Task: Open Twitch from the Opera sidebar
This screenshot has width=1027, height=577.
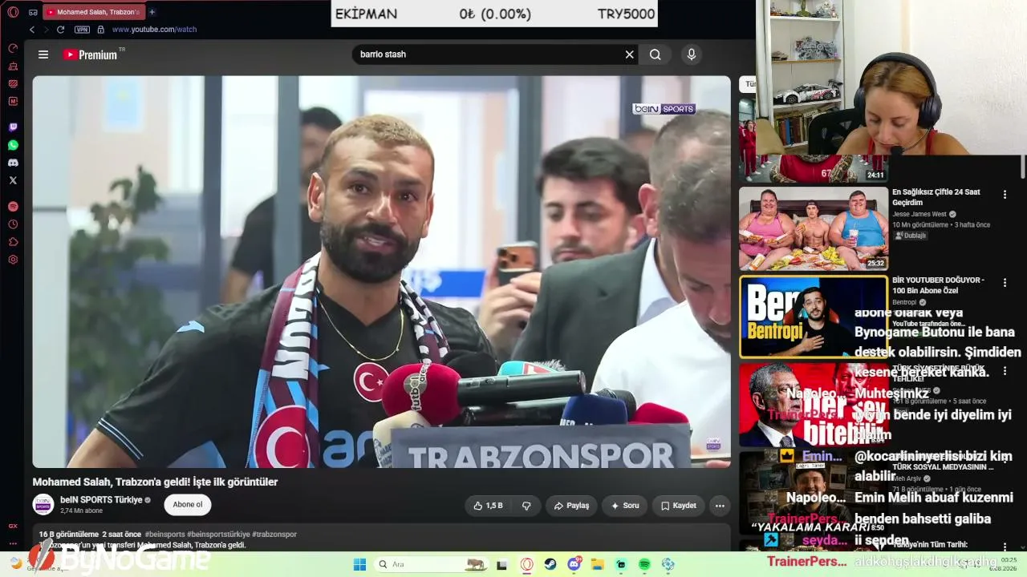Action: [13, 127]
